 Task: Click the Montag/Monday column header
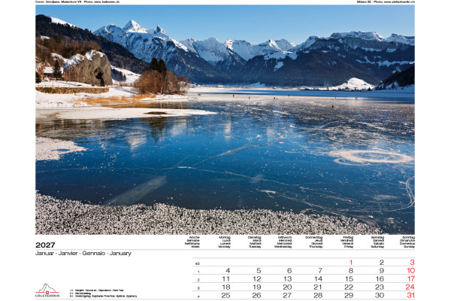(x=224, y=242)
